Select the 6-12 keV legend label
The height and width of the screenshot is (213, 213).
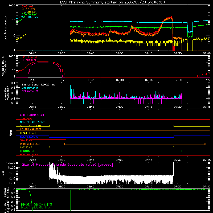28,9
